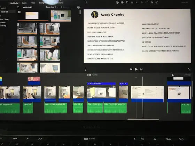The width and height of the screenshot is (195, 146).
Task: Expand the Touch Bar control strip chevron
Action: (x=135, y=139)
